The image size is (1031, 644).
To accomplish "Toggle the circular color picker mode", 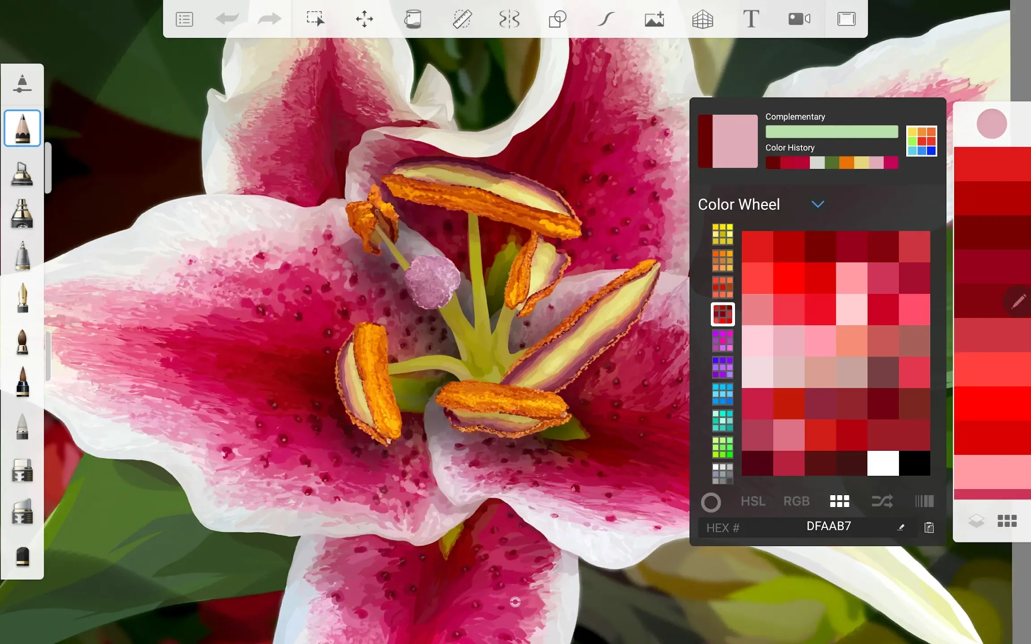I will (x=710, y=501).
